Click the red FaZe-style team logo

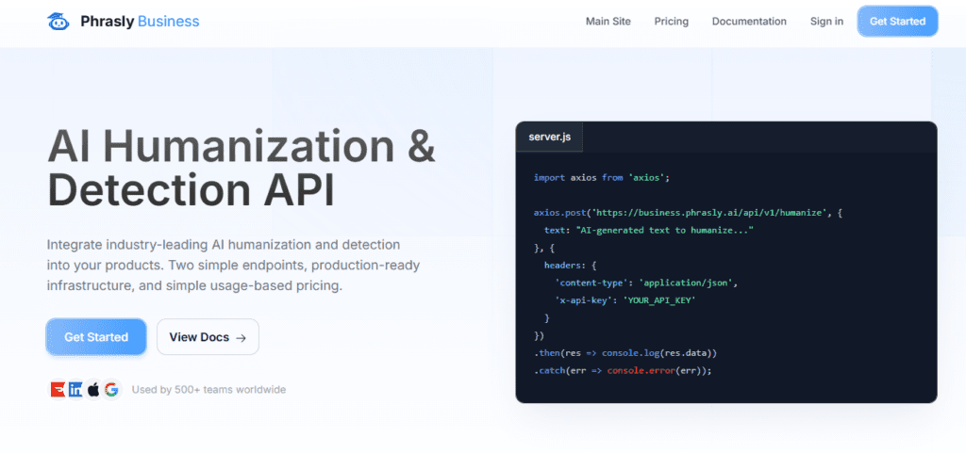click(x=58, y=389)
